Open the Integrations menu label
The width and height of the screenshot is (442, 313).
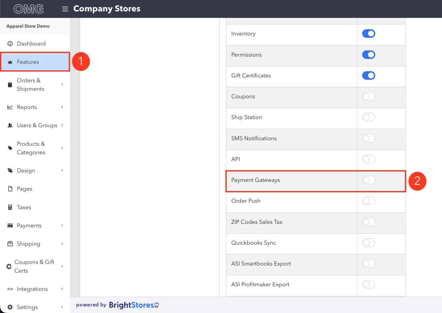point(32,289)
